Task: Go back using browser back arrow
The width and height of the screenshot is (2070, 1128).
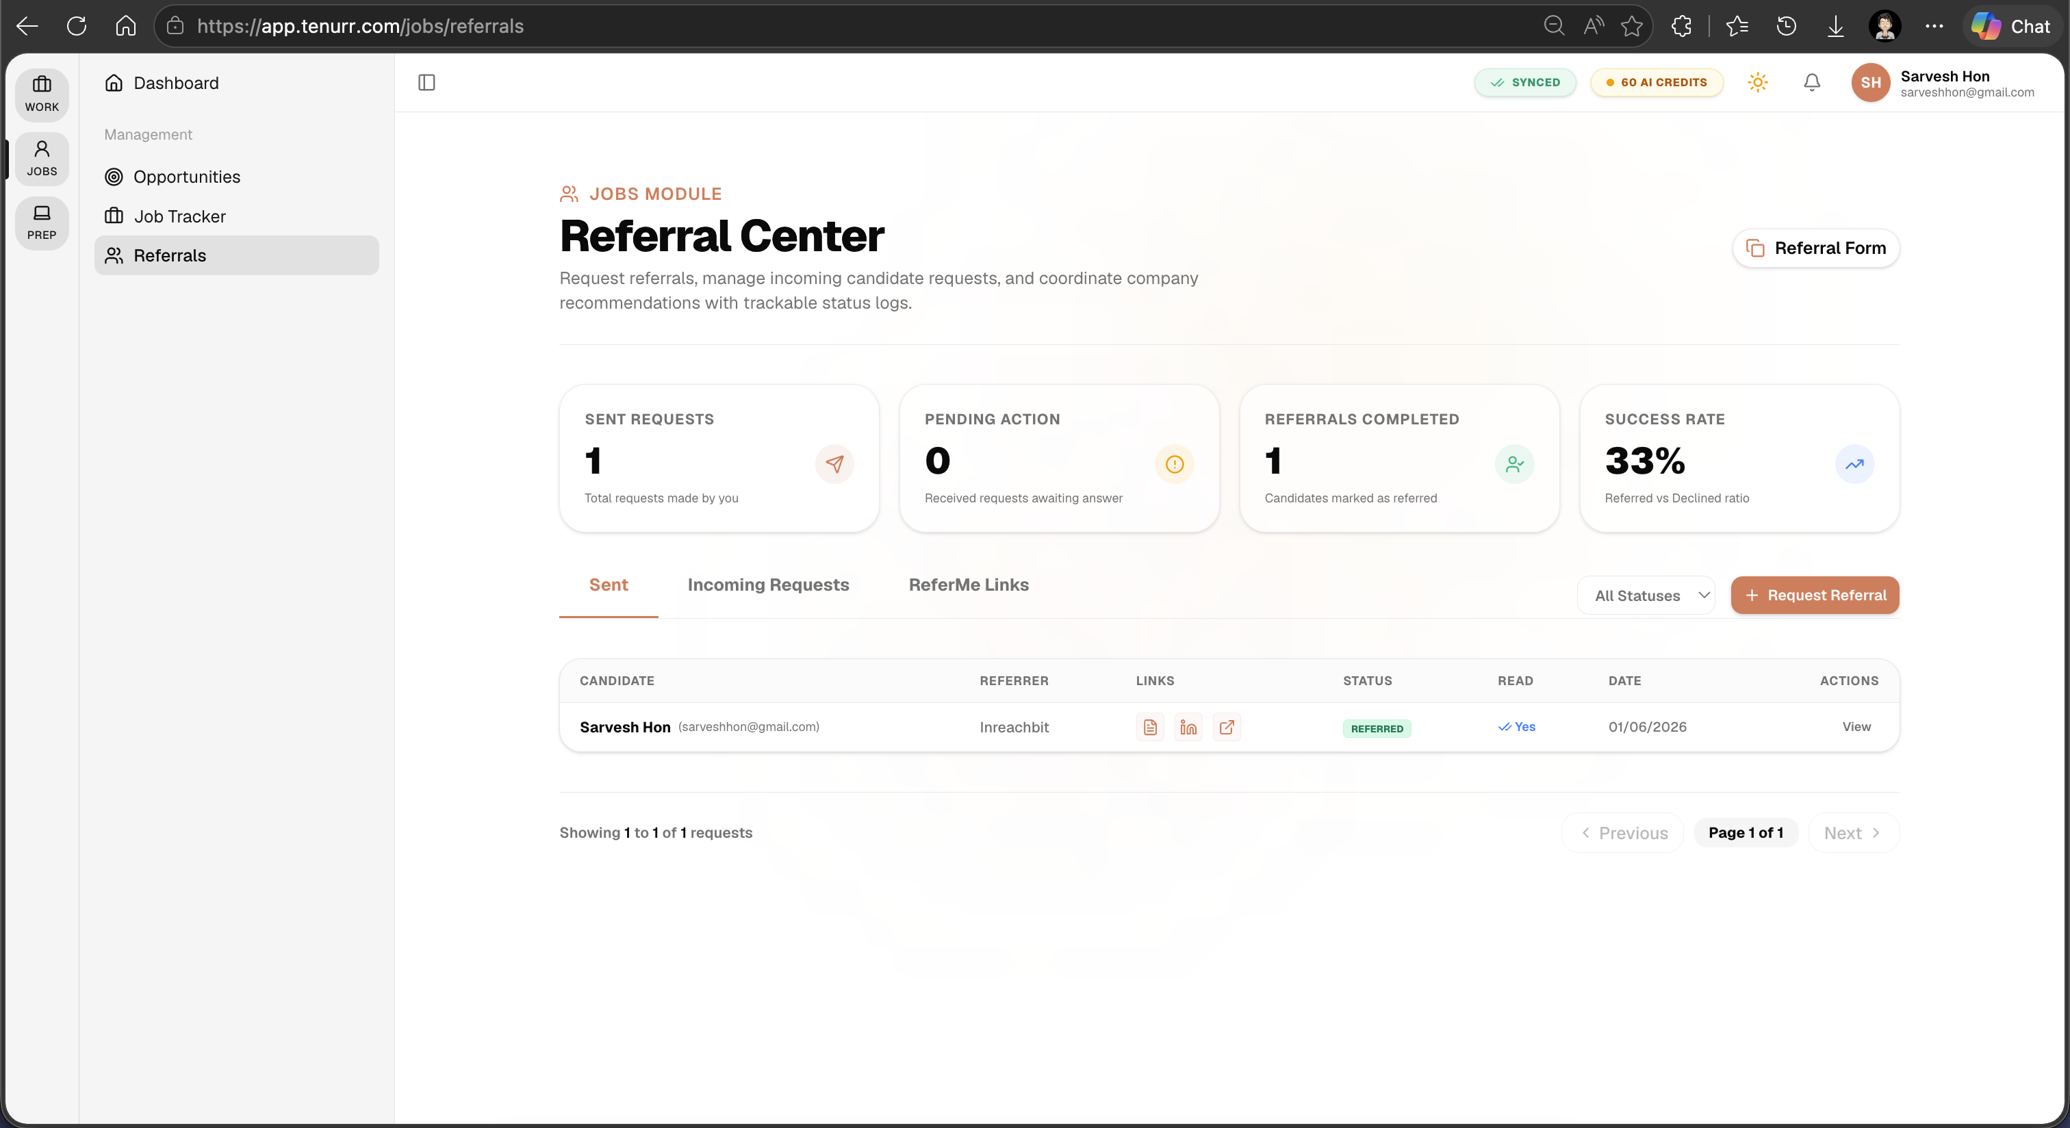Action: pyautogui.click(x=27, y=27)
